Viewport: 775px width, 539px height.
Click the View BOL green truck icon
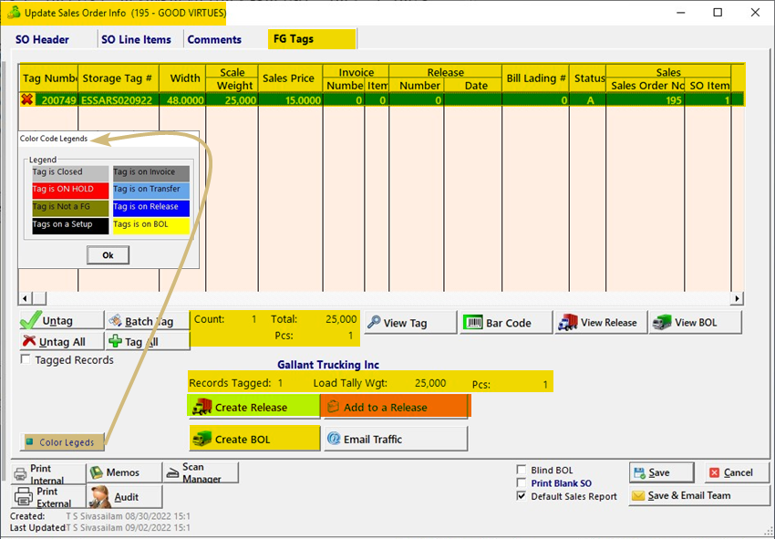point(662,323)
